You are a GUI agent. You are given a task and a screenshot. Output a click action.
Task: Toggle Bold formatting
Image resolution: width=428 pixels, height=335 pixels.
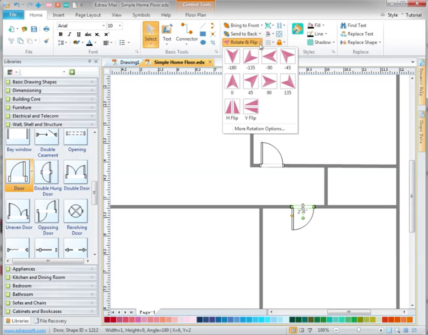(61, 34)
